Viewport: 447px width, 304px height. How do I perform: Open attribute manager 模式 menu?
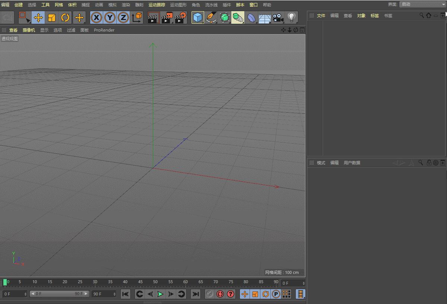[x=321, y=163]
